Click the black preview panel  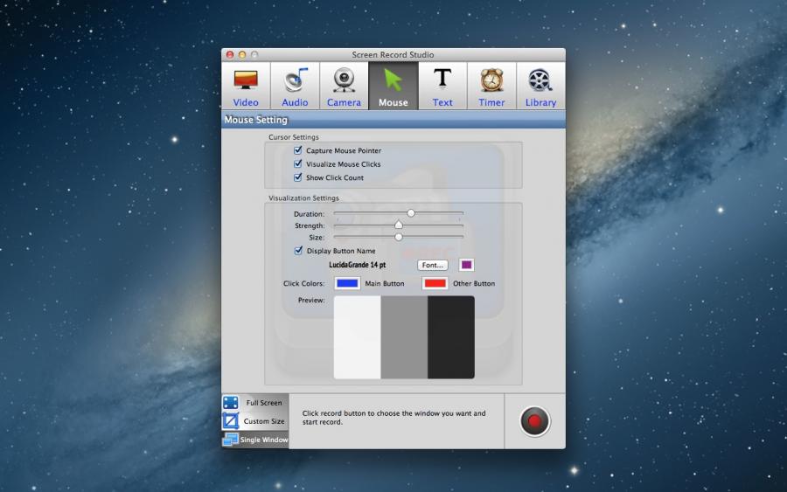450,337
